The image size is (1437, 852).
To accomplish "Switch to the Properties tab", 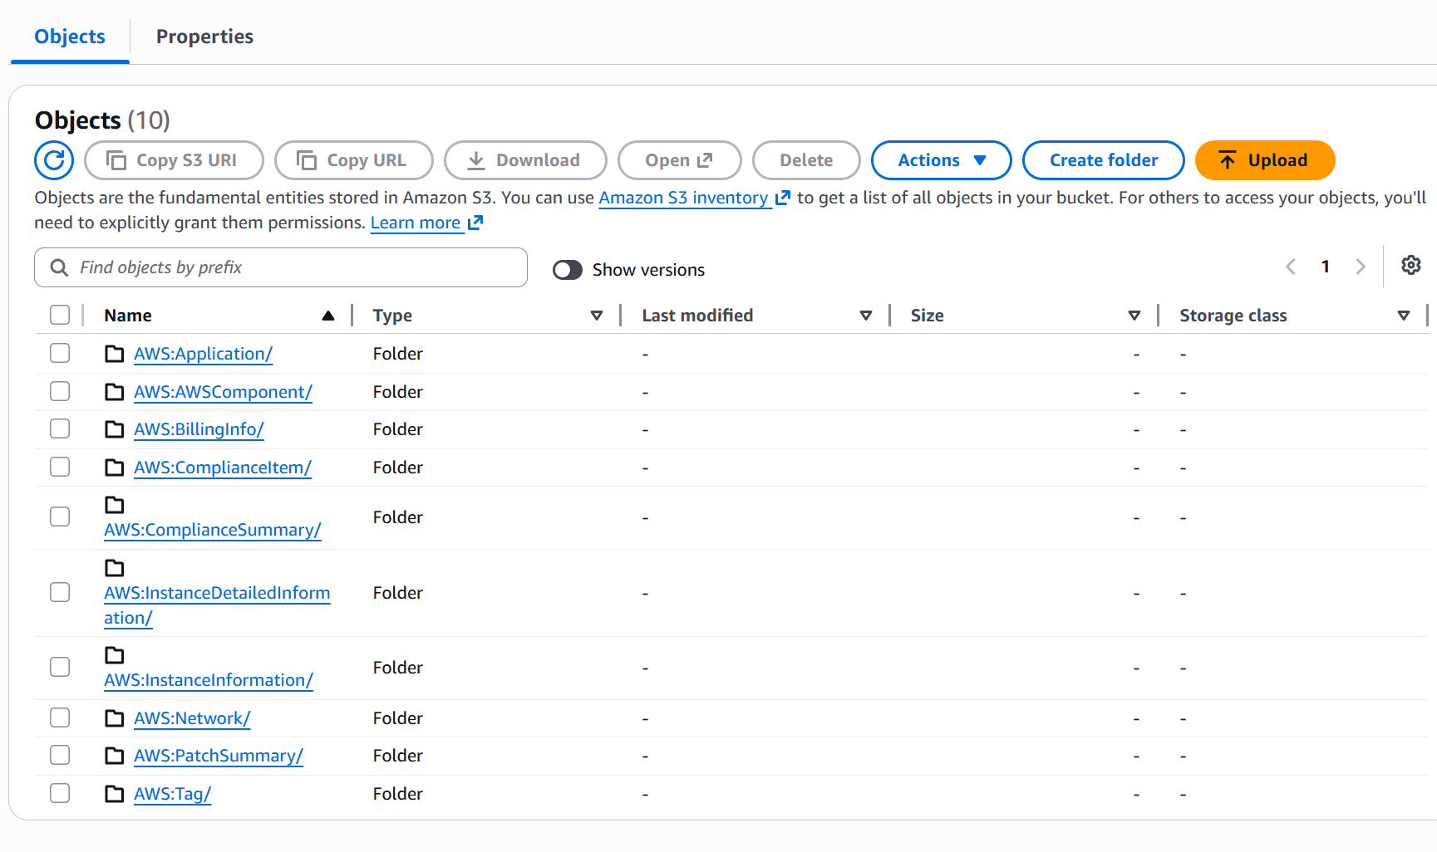I will pos(204,37).
